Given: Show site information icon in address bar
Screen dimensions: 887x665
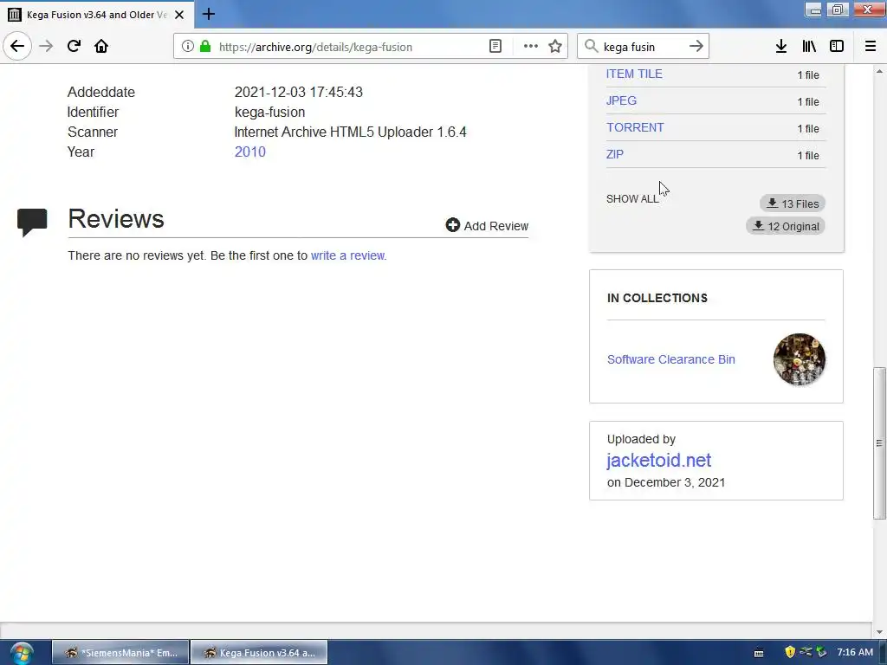Looking at the screenshot, I should coord(188,47).
